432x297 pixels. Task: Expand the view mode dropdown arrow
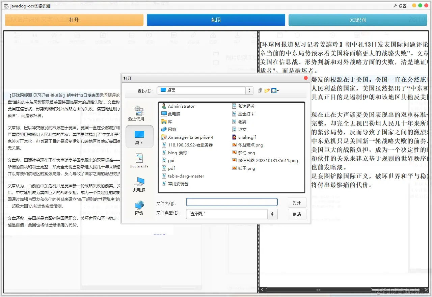click(x=278, y=90)
